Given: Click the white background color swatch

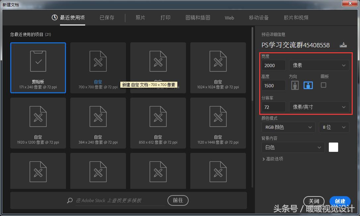Looking at the screenshot, I should (x=333, y=147).
